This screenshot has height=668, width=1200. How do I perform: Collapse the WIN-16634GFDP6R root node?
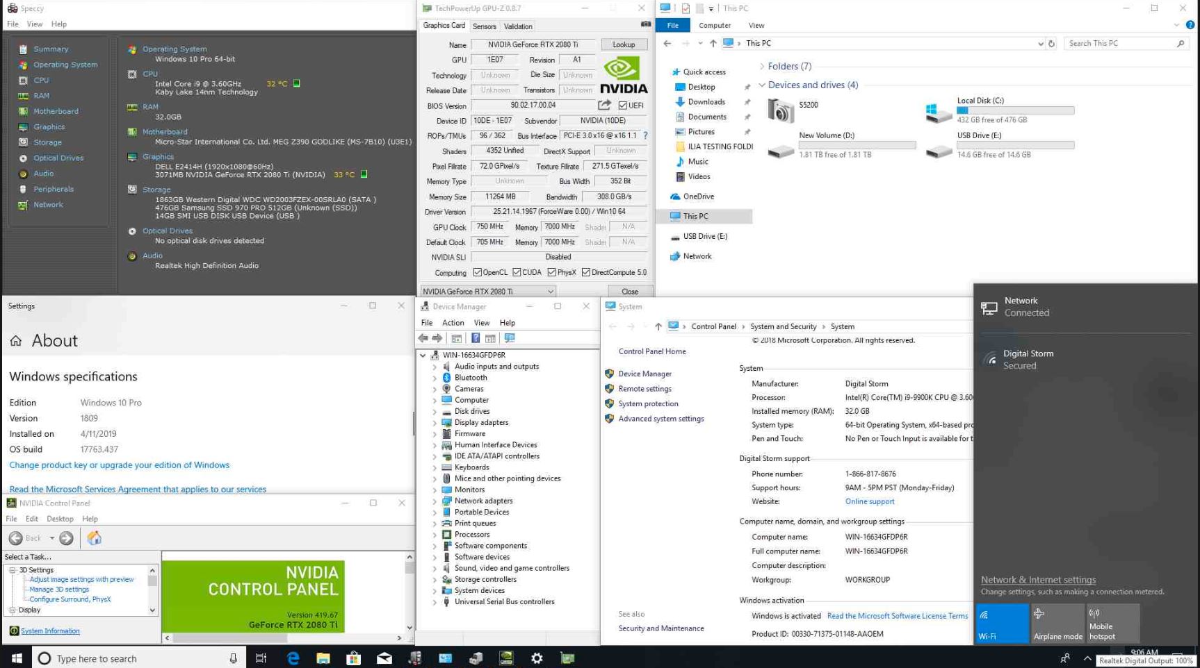(x=423, y=355)
